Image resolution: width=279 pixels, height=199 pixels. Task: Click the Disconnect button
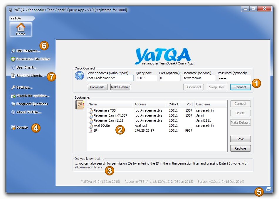[194, 87]
